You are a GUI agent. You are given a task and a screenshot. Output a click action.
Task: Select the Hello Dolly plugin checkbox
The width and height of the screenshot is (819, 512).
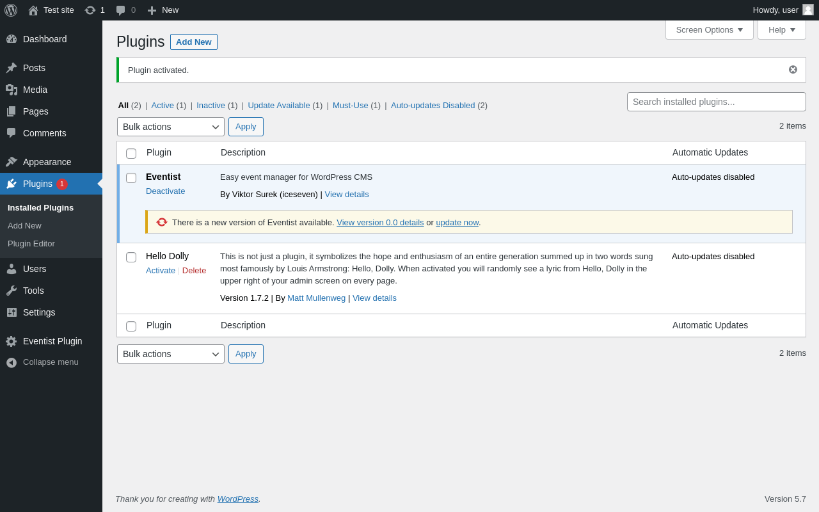pos(131,257)
